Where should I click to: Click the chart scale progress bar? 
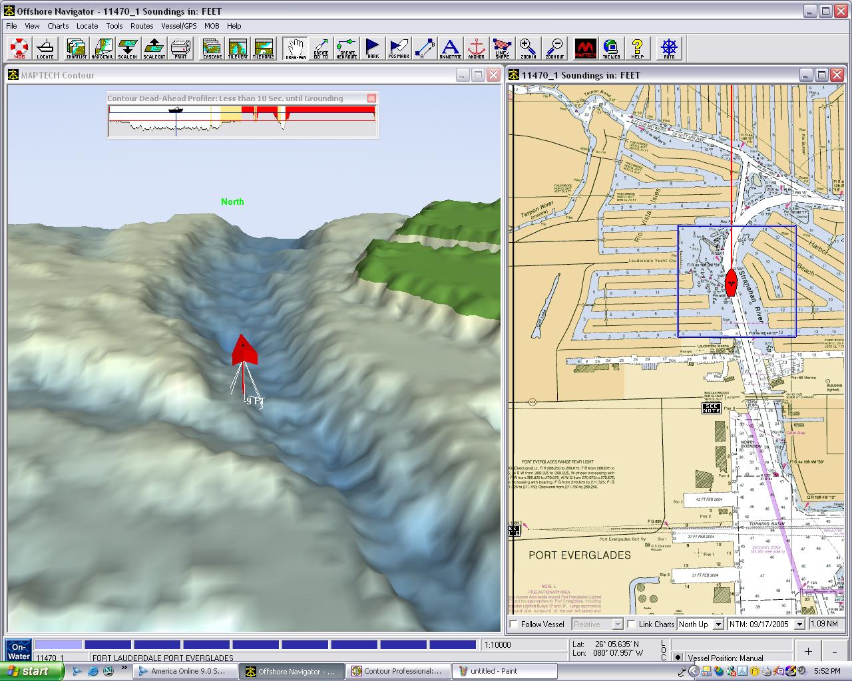pos(256,644)
